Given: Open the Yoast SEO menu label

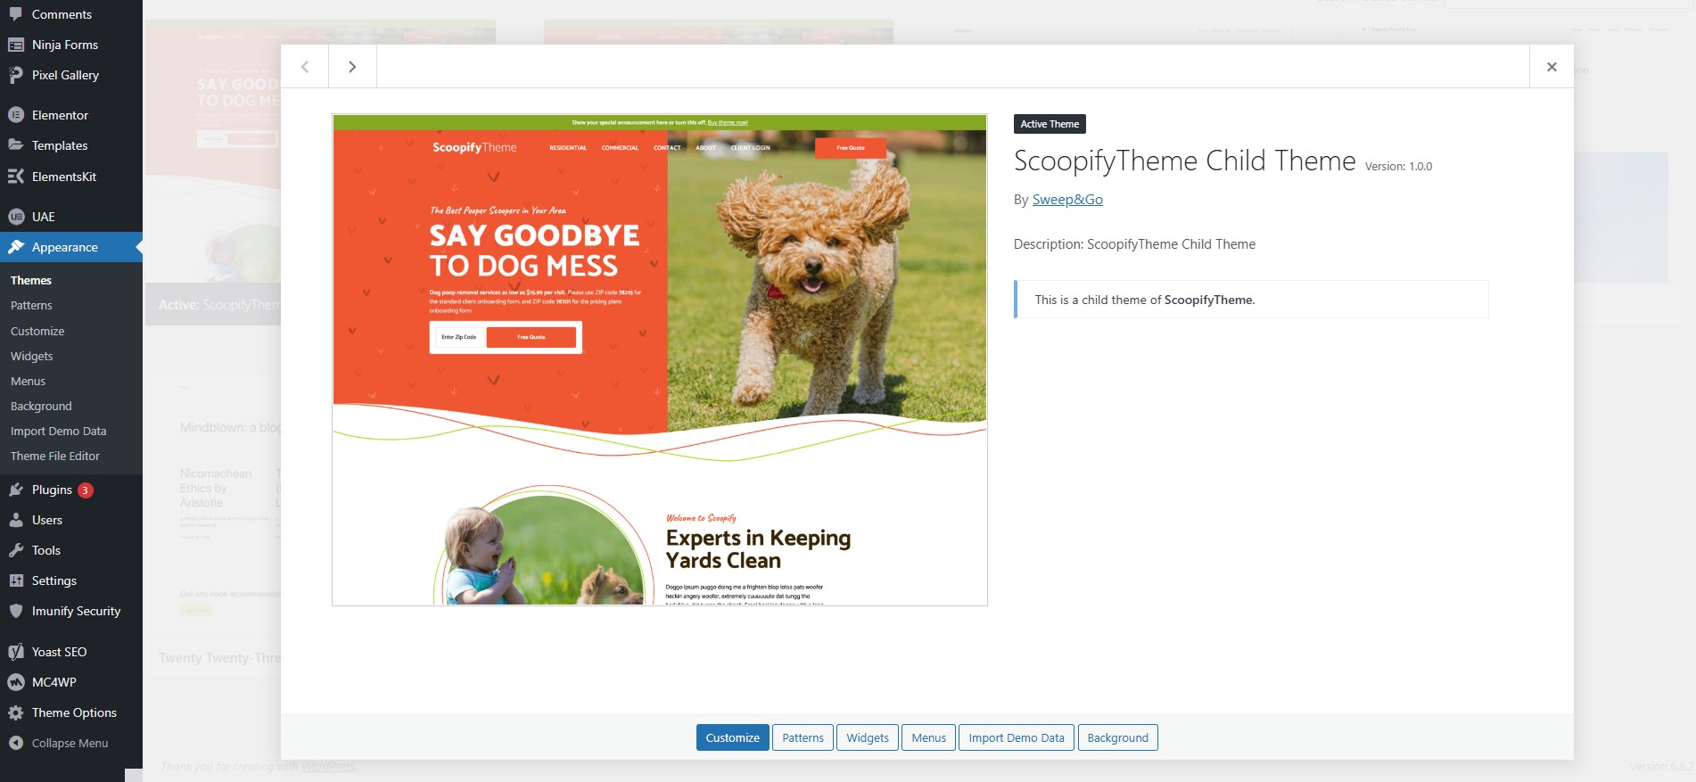Looking at the screenshot, I should (59, 652).
